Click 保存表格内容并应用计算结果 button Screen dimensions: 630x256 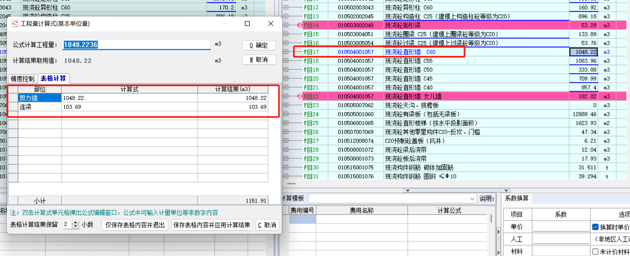[x=212, y=225]
